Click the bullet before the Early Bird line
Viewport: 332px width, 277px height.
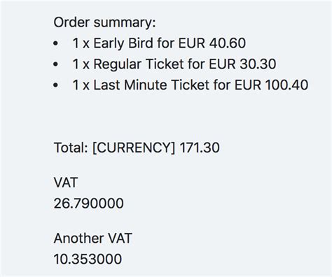pos(55,43)
